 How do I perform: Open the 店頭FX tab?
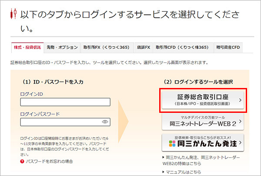144,47
